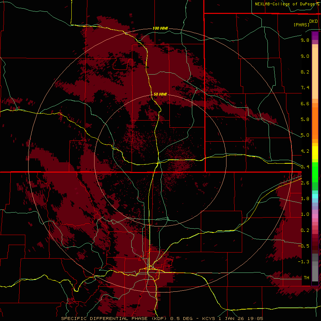Pick the yellow swatch near 4.2

(x=315, y=153)
